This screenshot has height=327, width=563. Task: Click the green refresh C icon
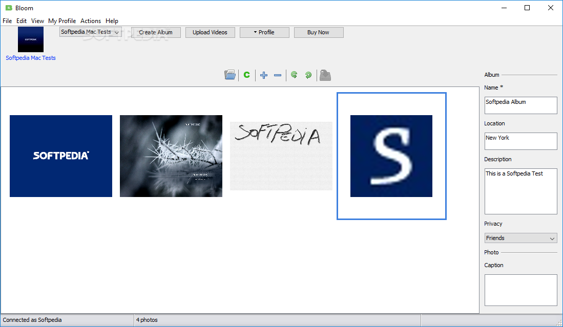coord(247,75)
